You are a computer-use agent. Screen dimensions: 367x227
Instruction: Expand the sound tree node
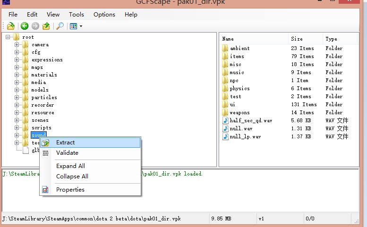pyautogui.click(x=17, y=135)
